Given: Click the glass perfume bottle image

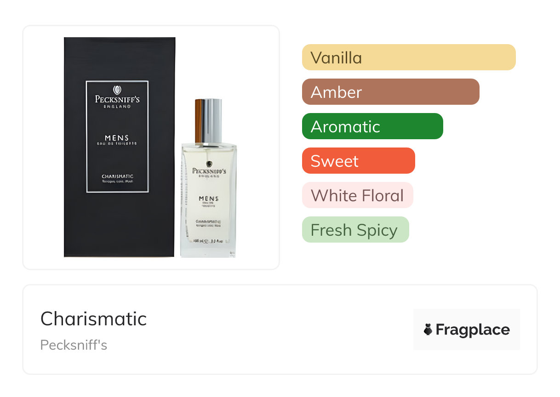Looking at the screenshot, I should click(x=209, y=178).
